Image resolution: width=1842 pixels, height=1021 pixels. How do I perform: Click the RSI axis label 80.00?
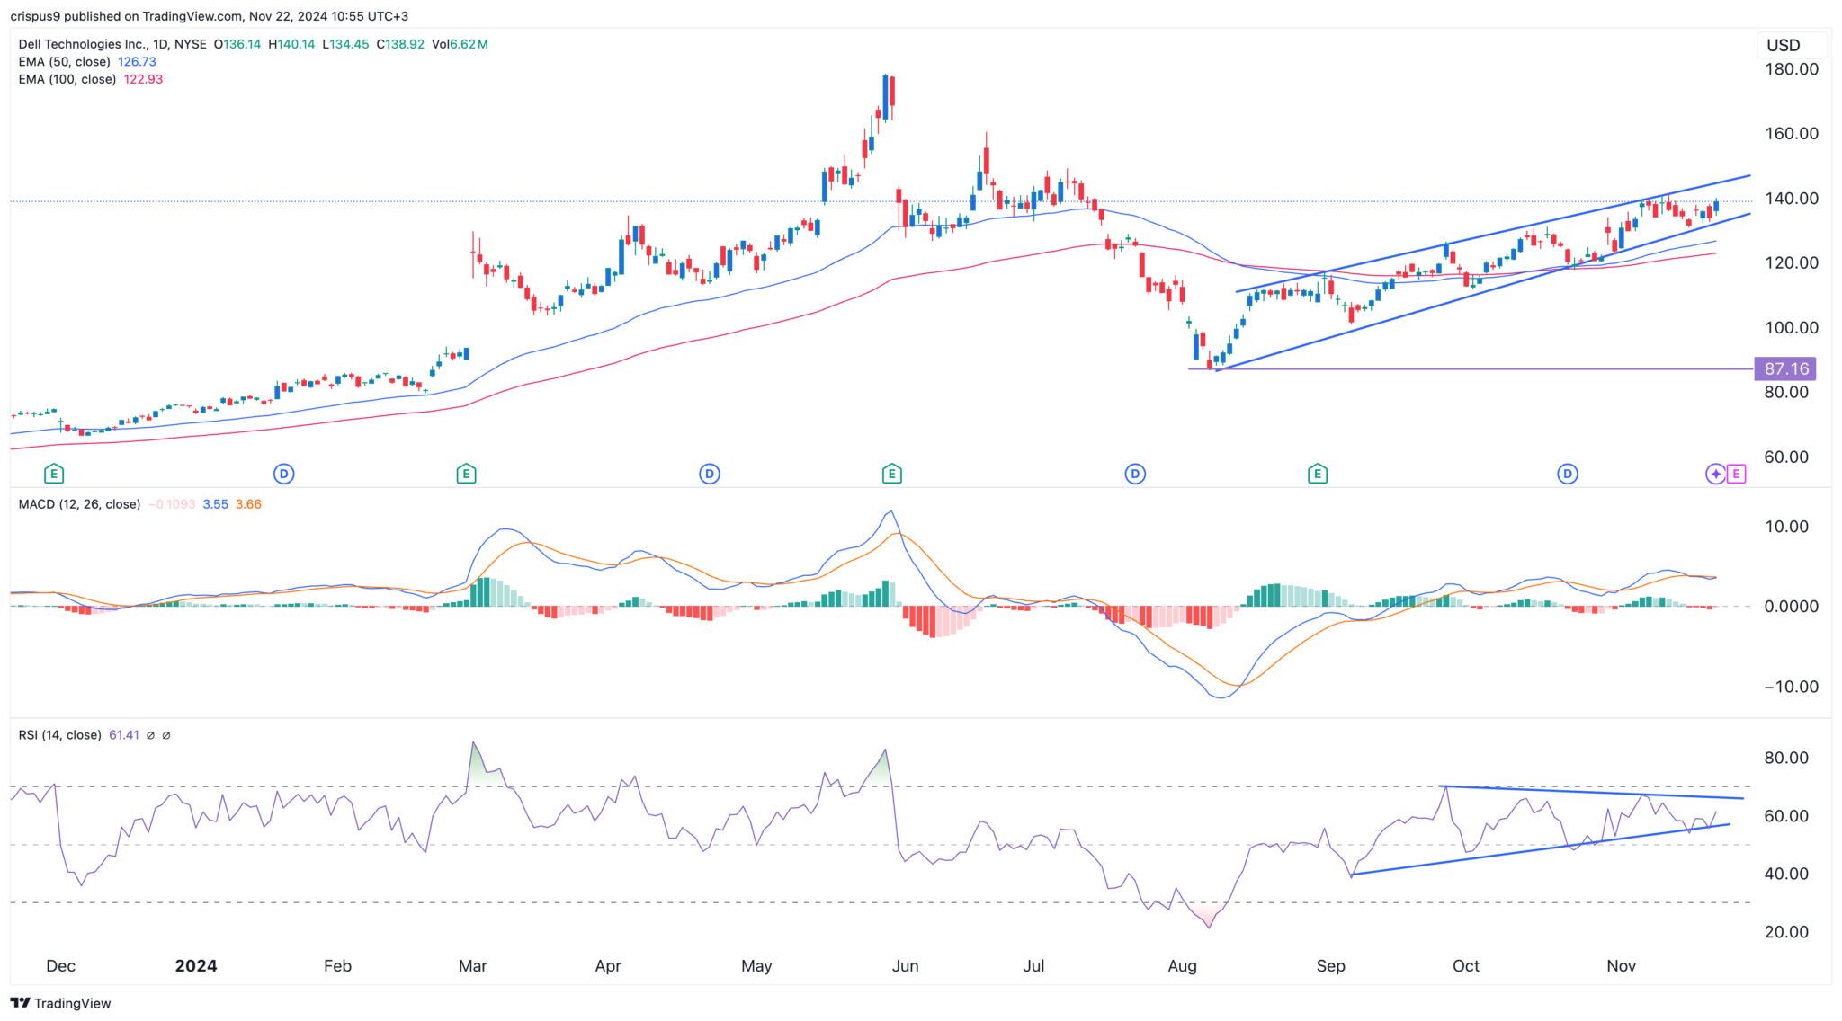click(x=1786, y=758)
